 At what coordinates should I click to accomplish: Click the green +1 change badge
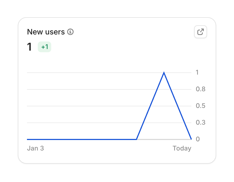click(x=44, y=47)
